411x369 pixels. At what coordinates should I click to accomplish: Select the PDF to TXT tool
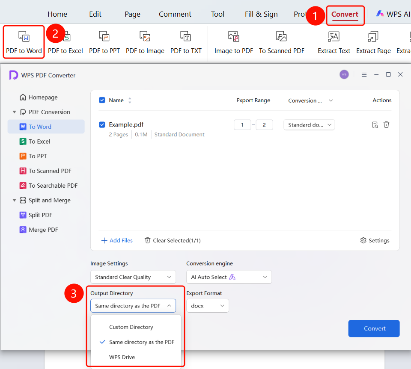pyautogui.click(x=186, y=42)
